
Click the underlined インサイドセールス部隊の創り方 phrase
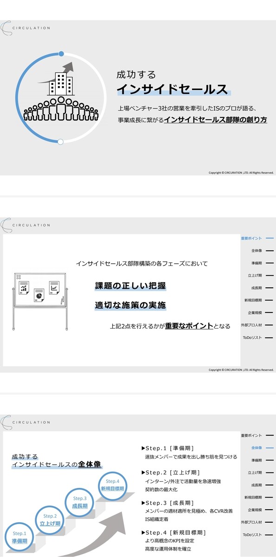(216, 120)
